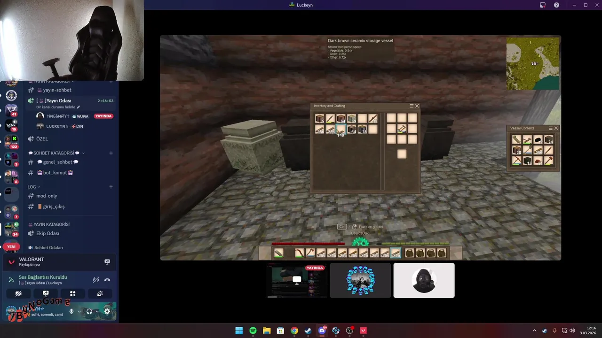
Task: Add channel to LOG category
Action: pyautogui.click(x=111, y=187)
